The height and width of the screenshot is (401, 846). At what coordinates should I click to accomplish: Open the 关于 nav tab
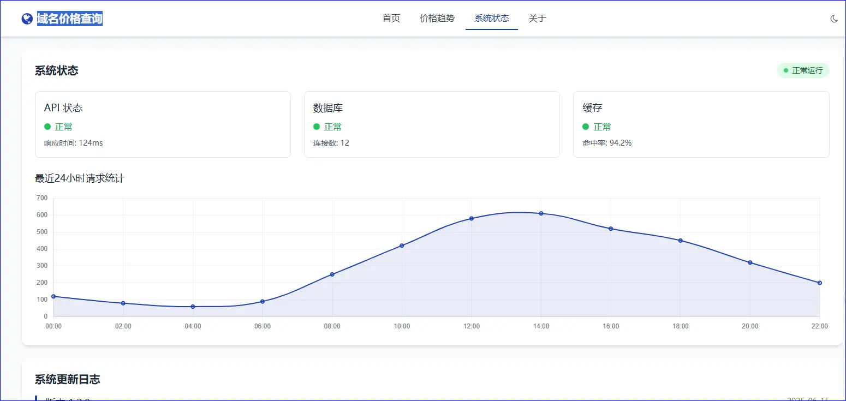pyautogui.click(x=538, y=19)
